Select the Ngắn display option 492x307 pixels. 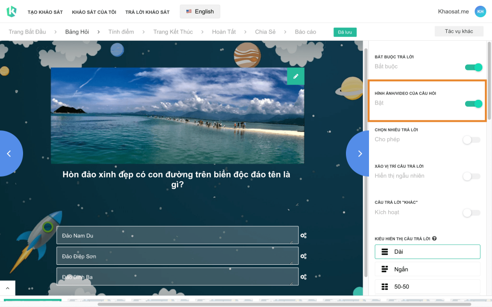[x=427, y=269]
